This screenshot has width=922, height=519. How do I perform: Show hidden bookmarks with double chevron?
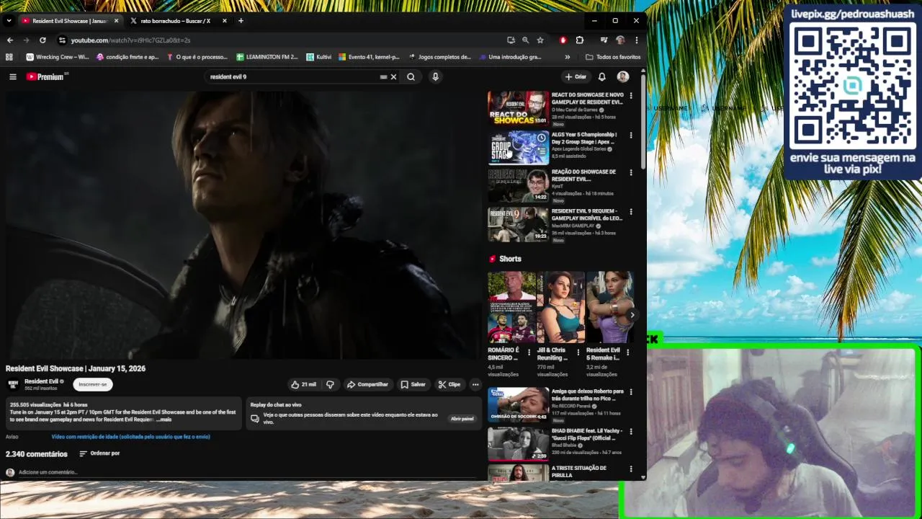coord(568,57)
